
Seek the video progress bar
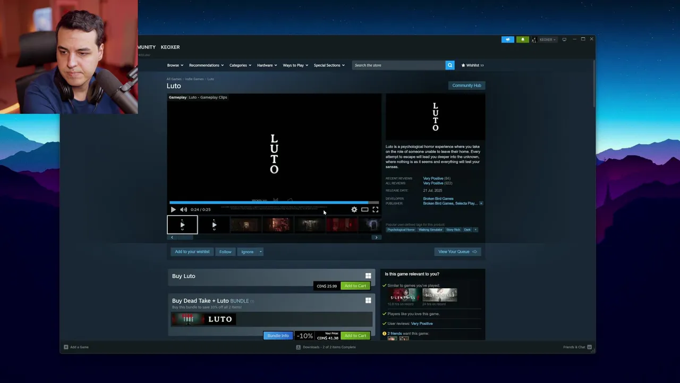coord(274,202)
